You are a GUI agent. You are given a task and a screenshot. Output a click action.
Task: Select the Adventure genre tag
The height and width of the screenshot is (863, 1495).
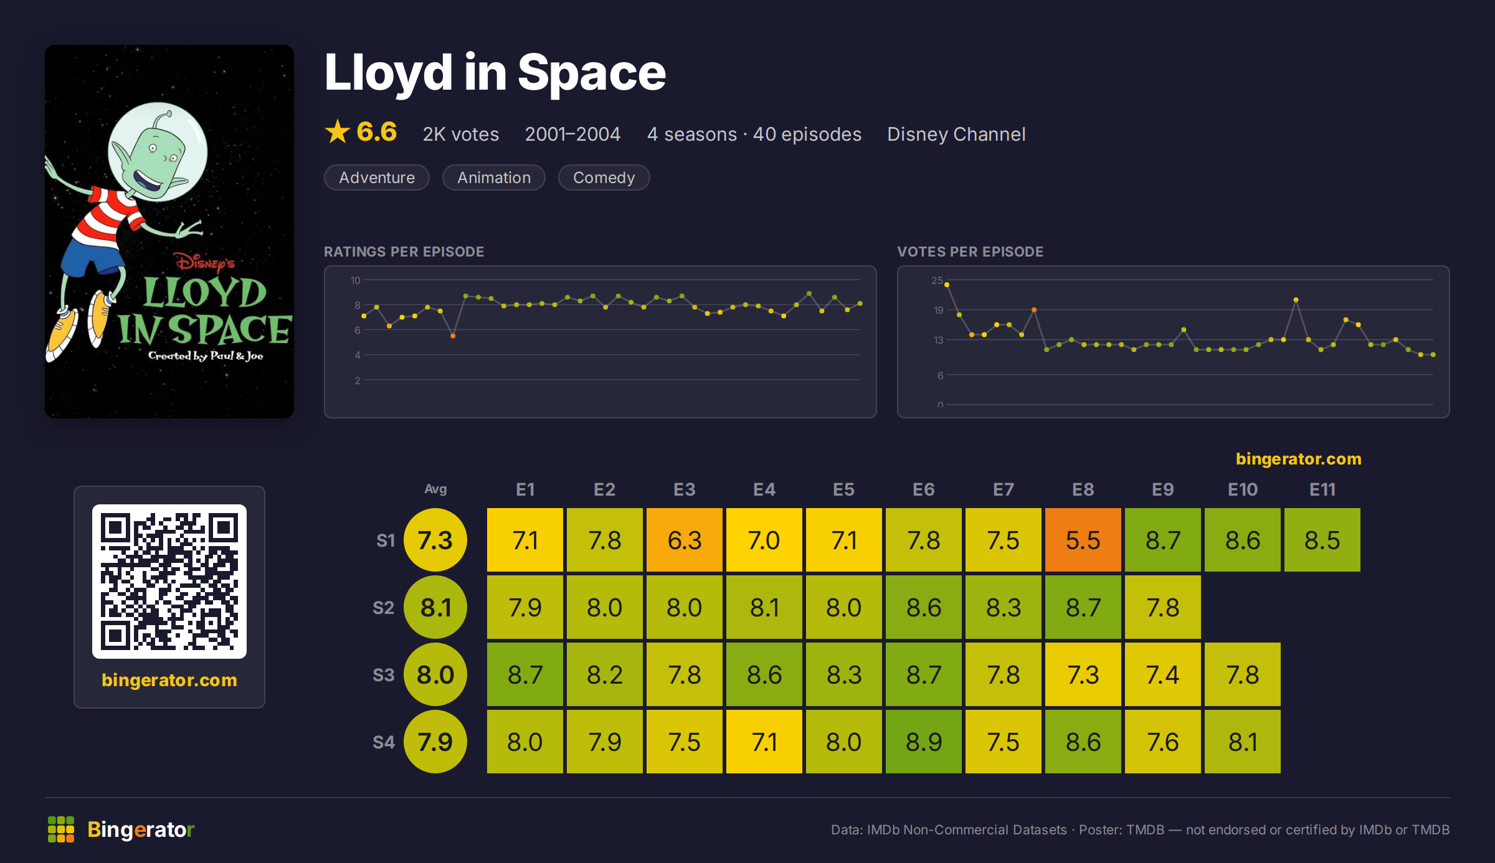[377, 177]
